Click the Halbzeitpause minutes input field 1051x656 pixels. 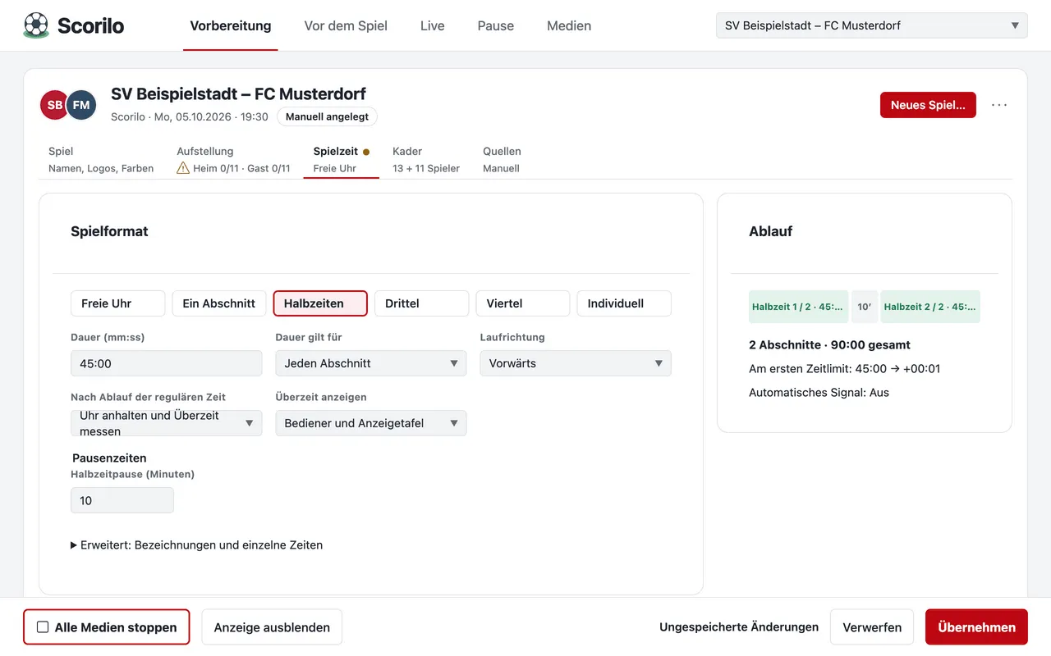tap(122, 500)
